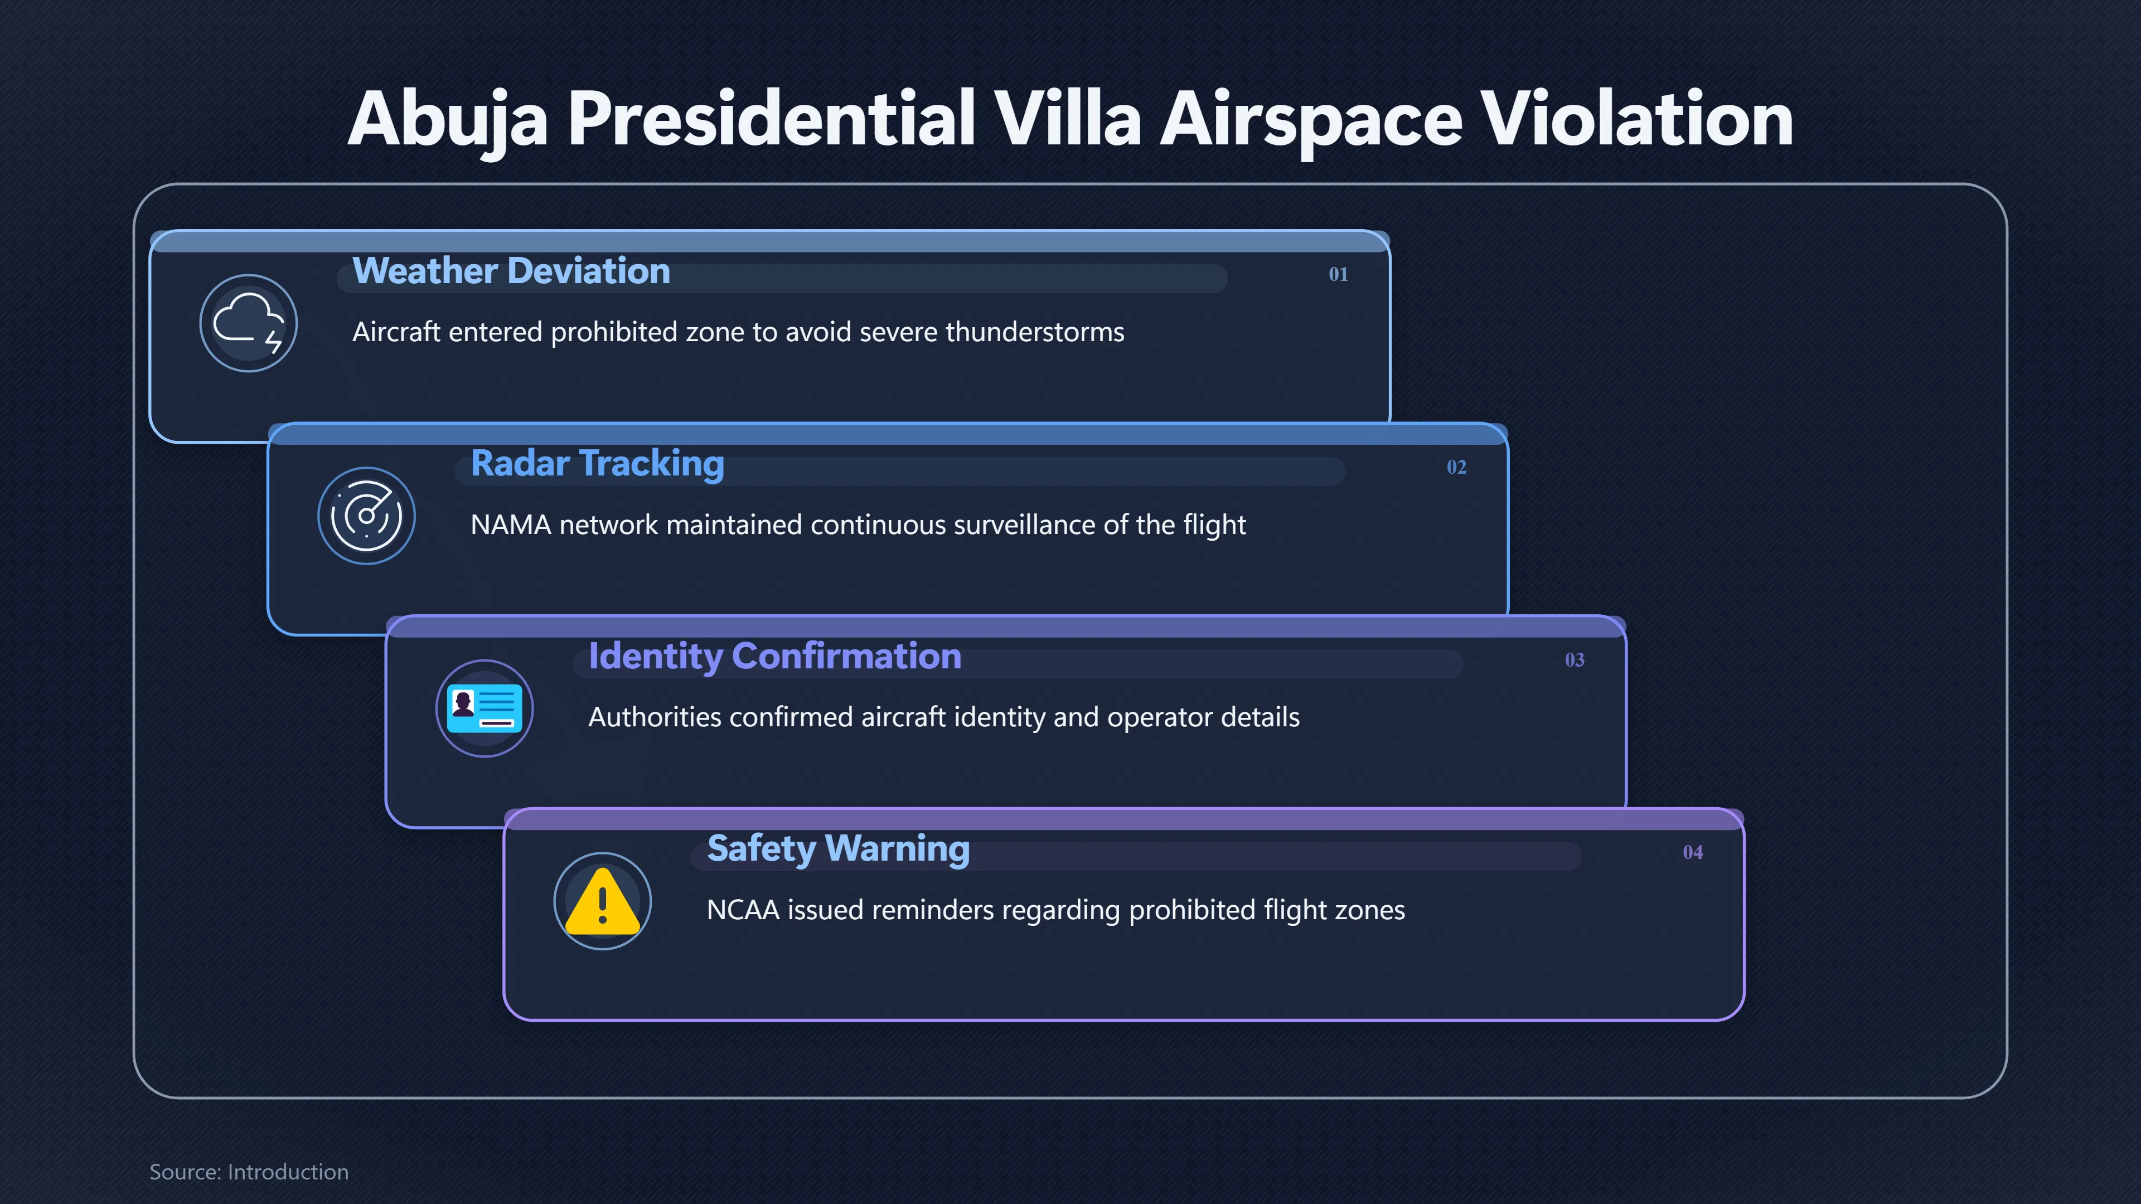This screenshot has width=2141, height=1204.
Task: Click step number 01 label
Action: pos(1338,274)
